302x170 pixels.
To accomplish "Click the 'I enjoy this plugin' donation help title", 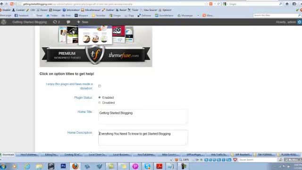I will pos(69,86).
